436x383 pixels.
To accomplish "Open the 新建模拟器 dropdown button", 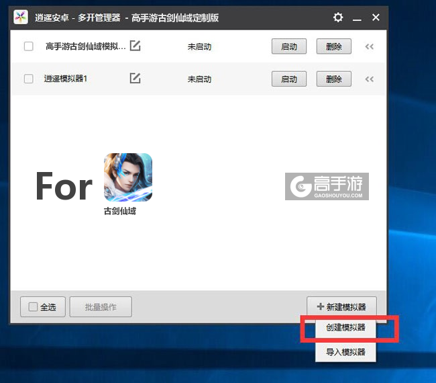I will [x=341, y=306].
